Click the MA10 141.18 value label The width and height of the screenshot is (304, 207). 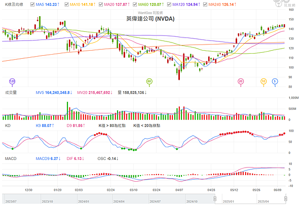tap(83, 4)
